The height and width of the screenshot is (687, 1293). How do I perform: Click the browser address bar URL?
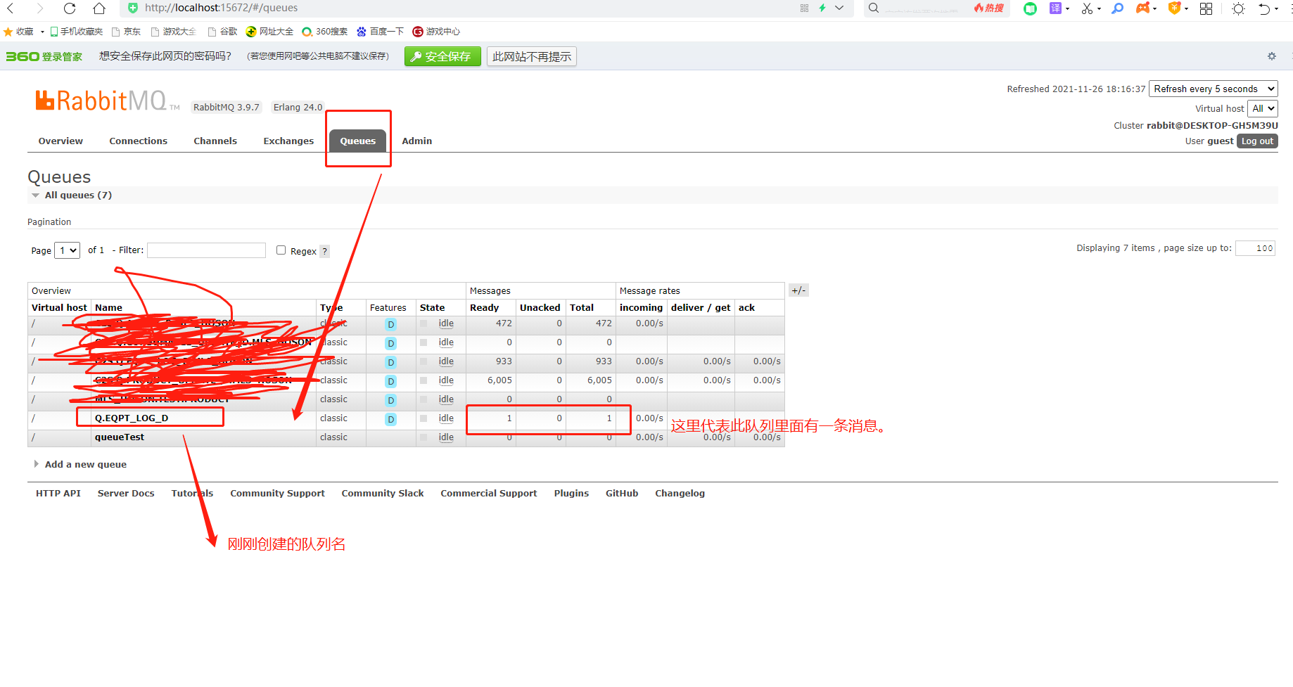tap(221, 8)
